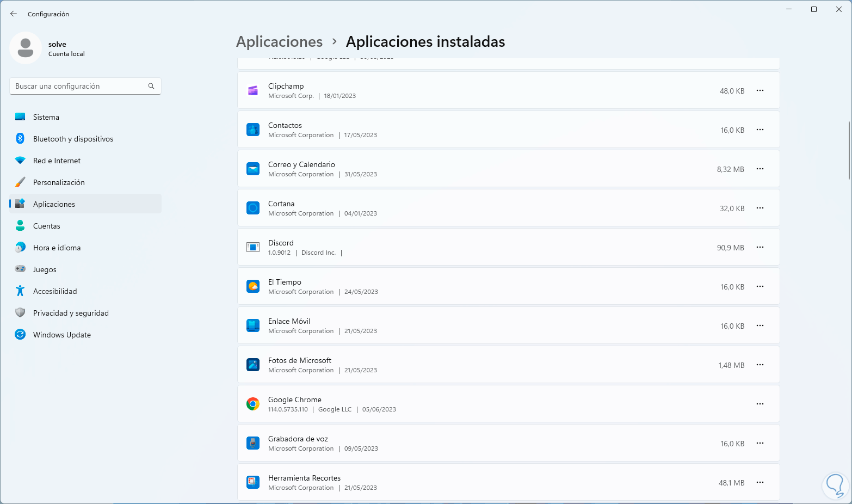The width and height of the screenshot is (852, 504).
Task: Expand options menu for Correo y Calendario
Action: 760,169
